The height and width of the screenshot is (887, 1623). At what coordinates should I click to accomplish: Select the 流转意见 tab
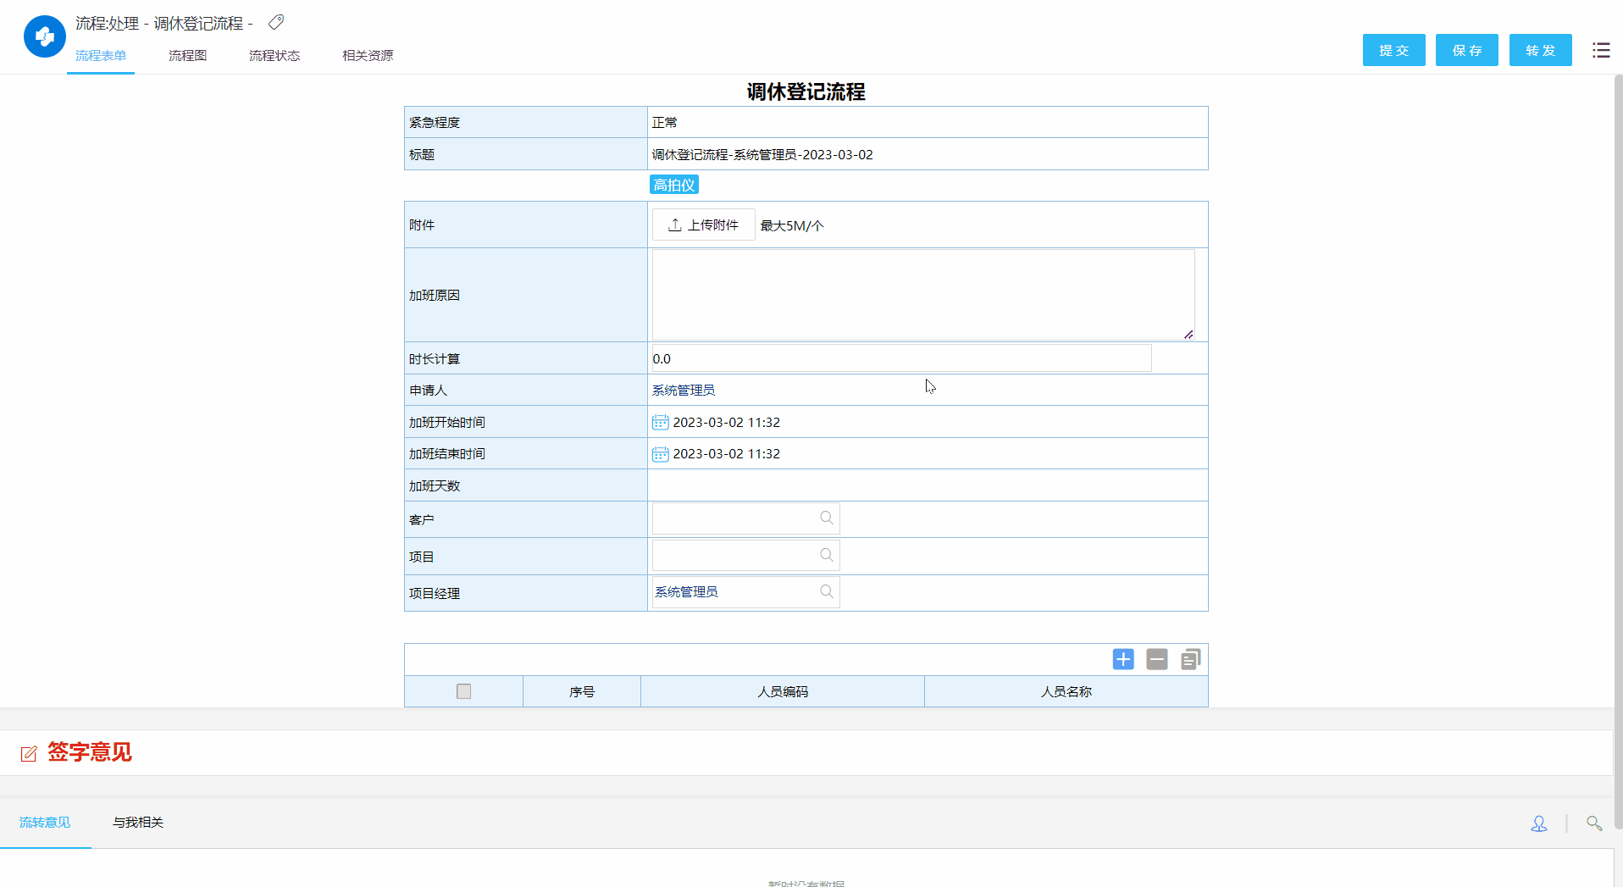coord(45,823)
